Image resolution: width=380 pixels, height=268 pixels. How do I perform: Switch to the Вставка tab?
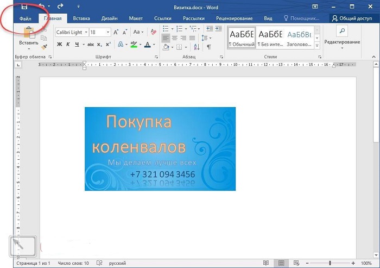point(81,18)
